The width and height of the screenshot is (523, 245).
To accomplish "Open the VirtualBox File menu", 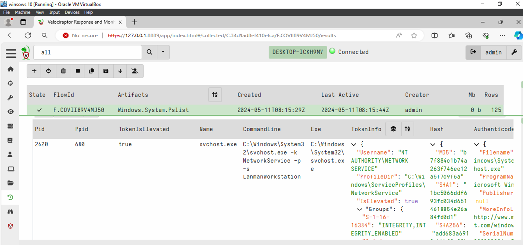I will [7, 12].
